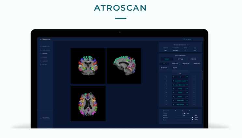This screenshot has height=138, width=242.
Task: Click left plus in Fusiform row
Action: click(x=173, y=97)
